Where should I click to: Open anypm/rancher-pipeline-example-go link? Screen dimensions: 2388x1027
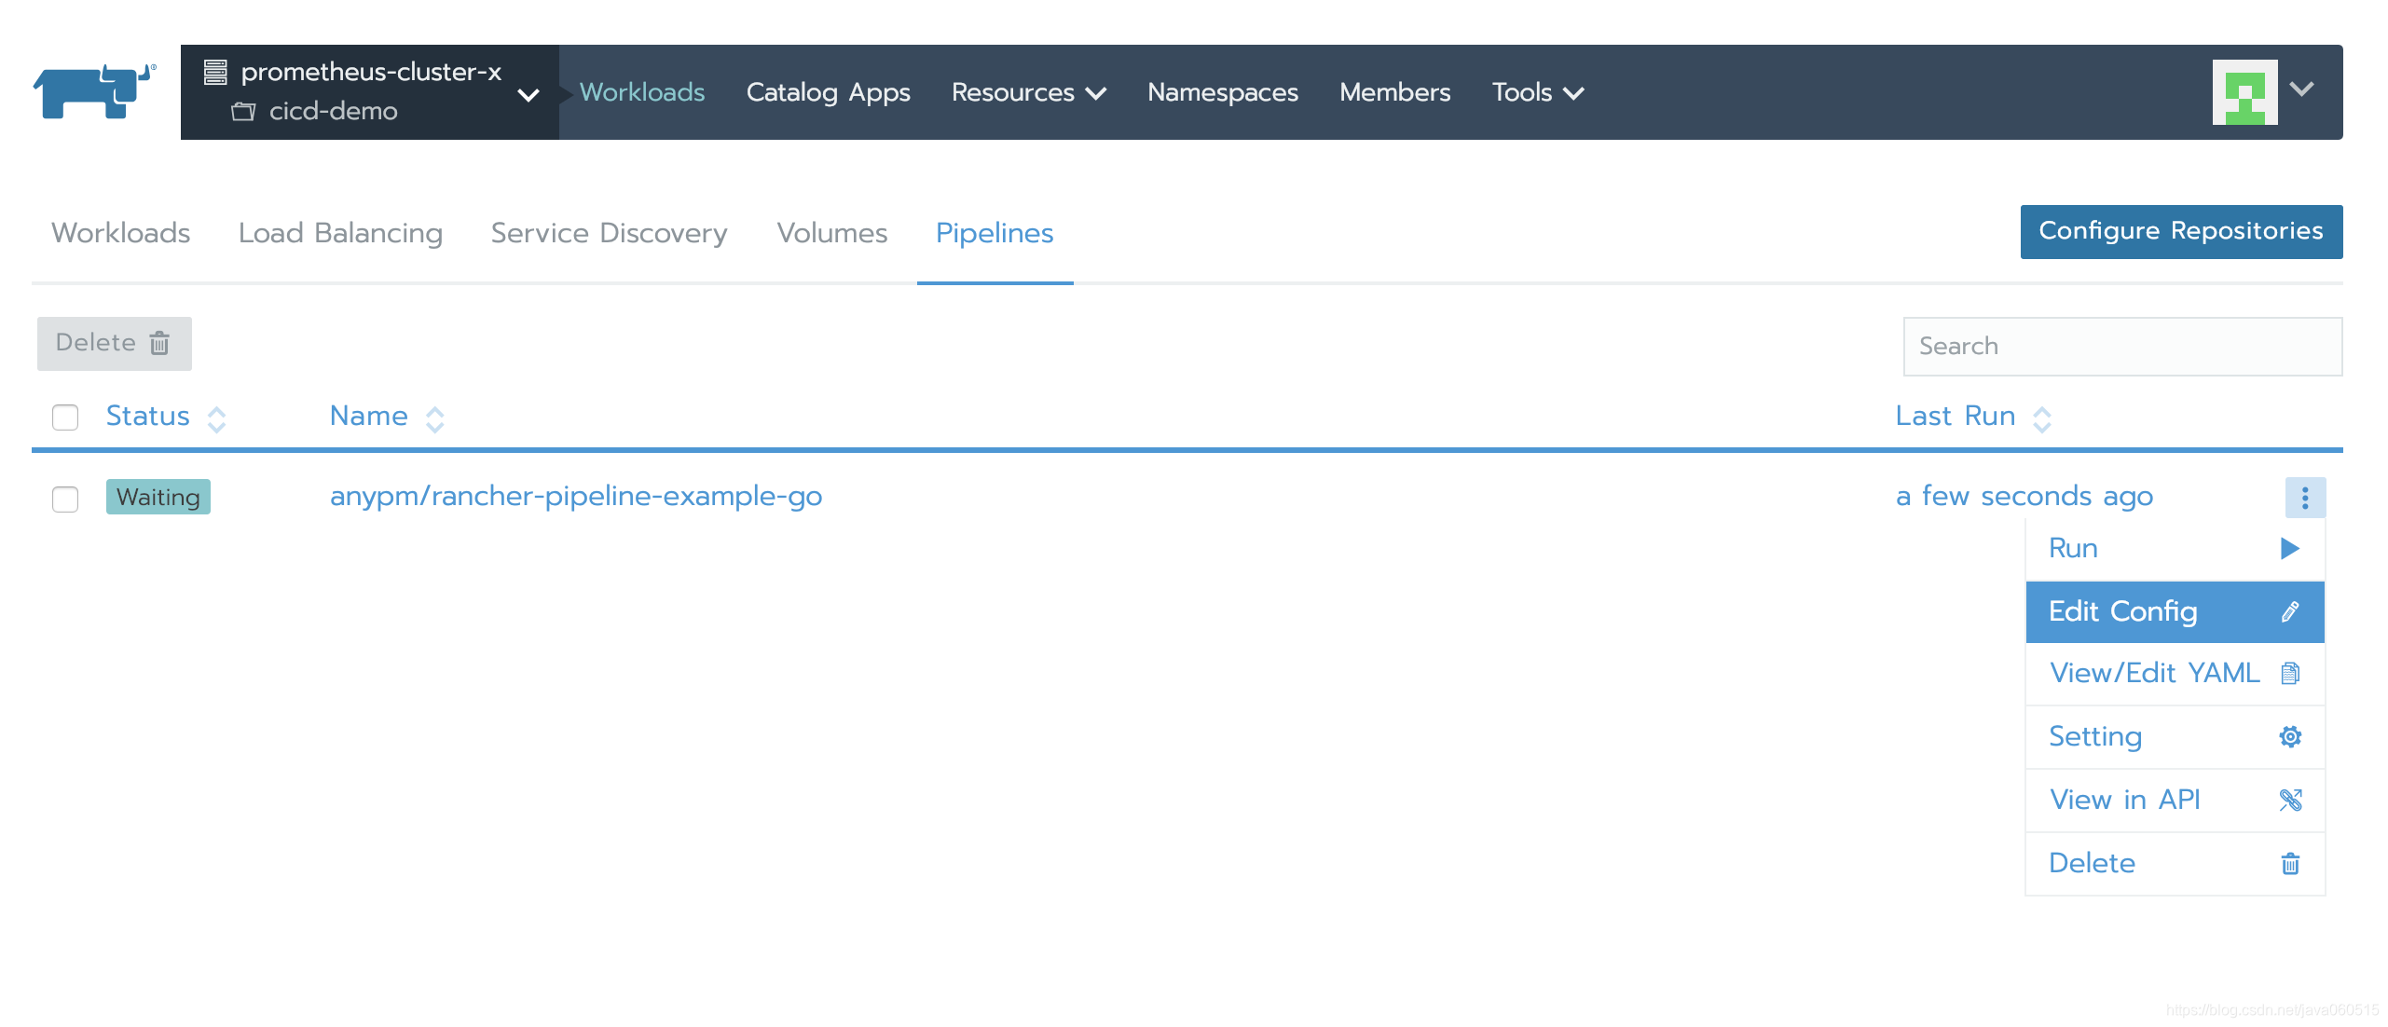pyautogui.click(x=579, y=495)
